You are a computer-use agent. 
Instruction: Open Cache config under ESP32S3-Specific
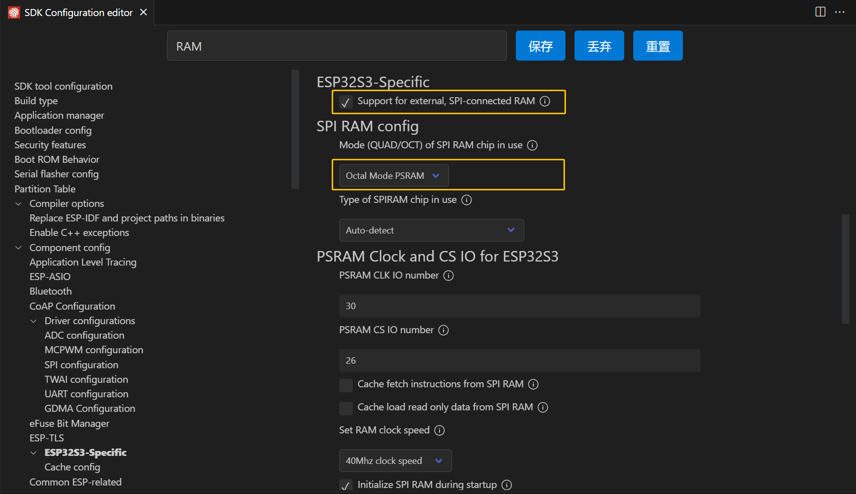72,467
